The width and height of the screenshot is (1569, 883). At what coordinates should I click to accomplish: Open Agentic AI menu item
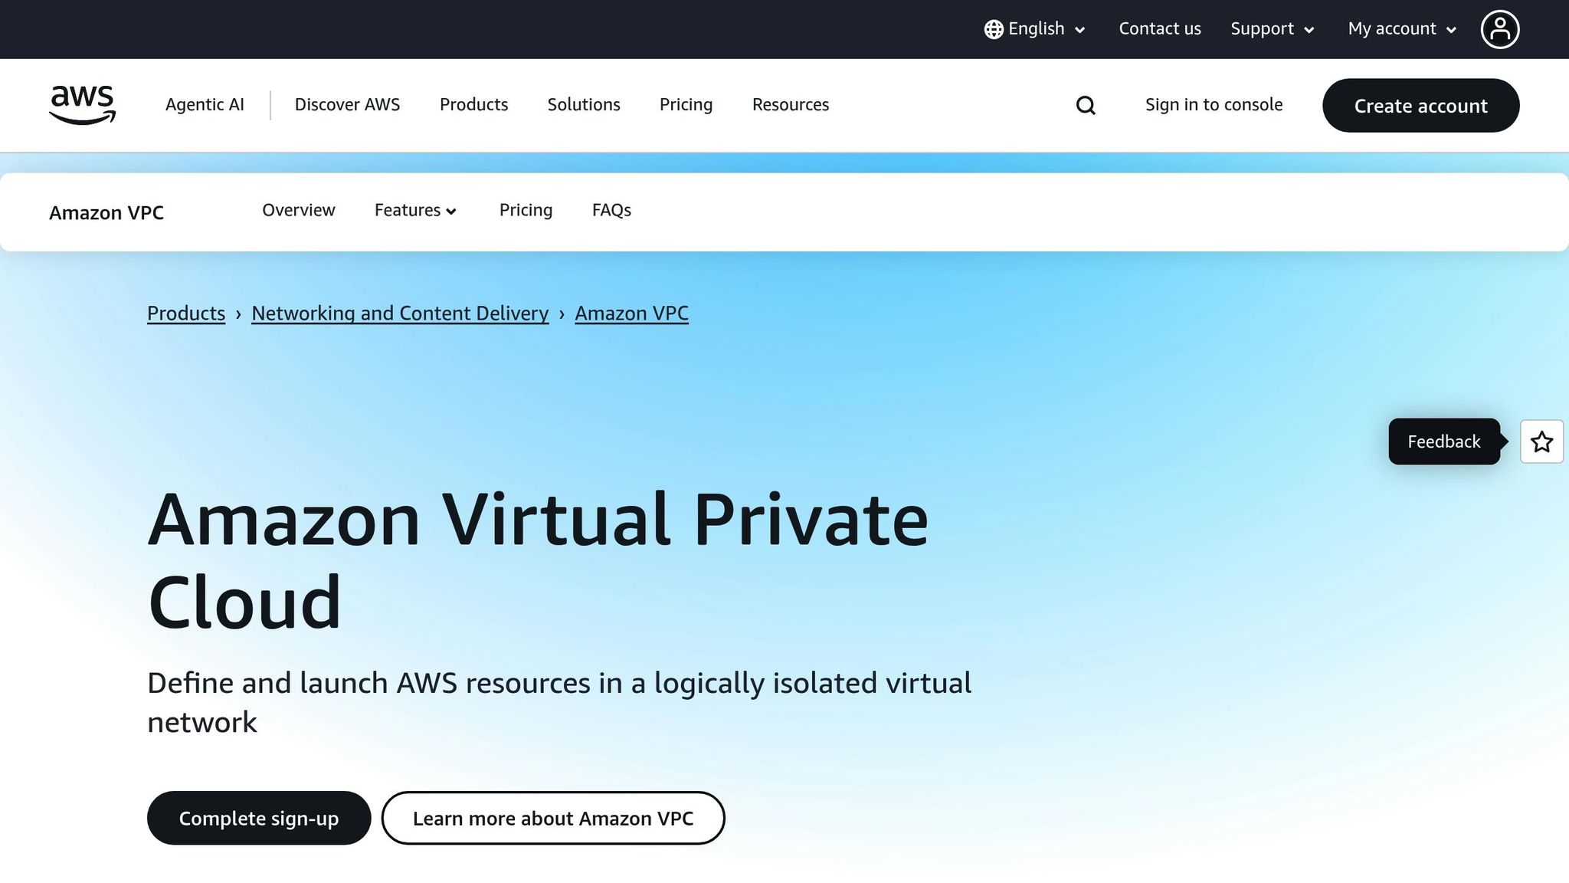[205, 105]
